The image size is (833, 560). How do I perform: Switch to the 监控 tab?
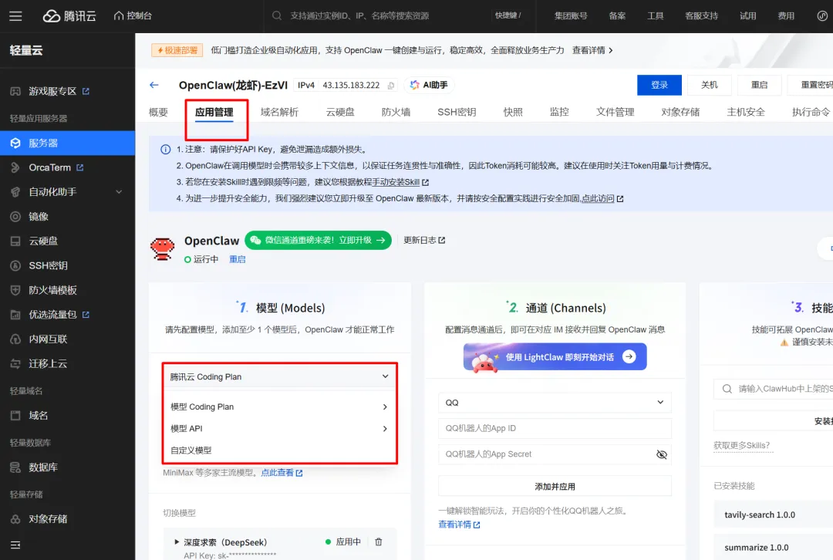(559, 112)
